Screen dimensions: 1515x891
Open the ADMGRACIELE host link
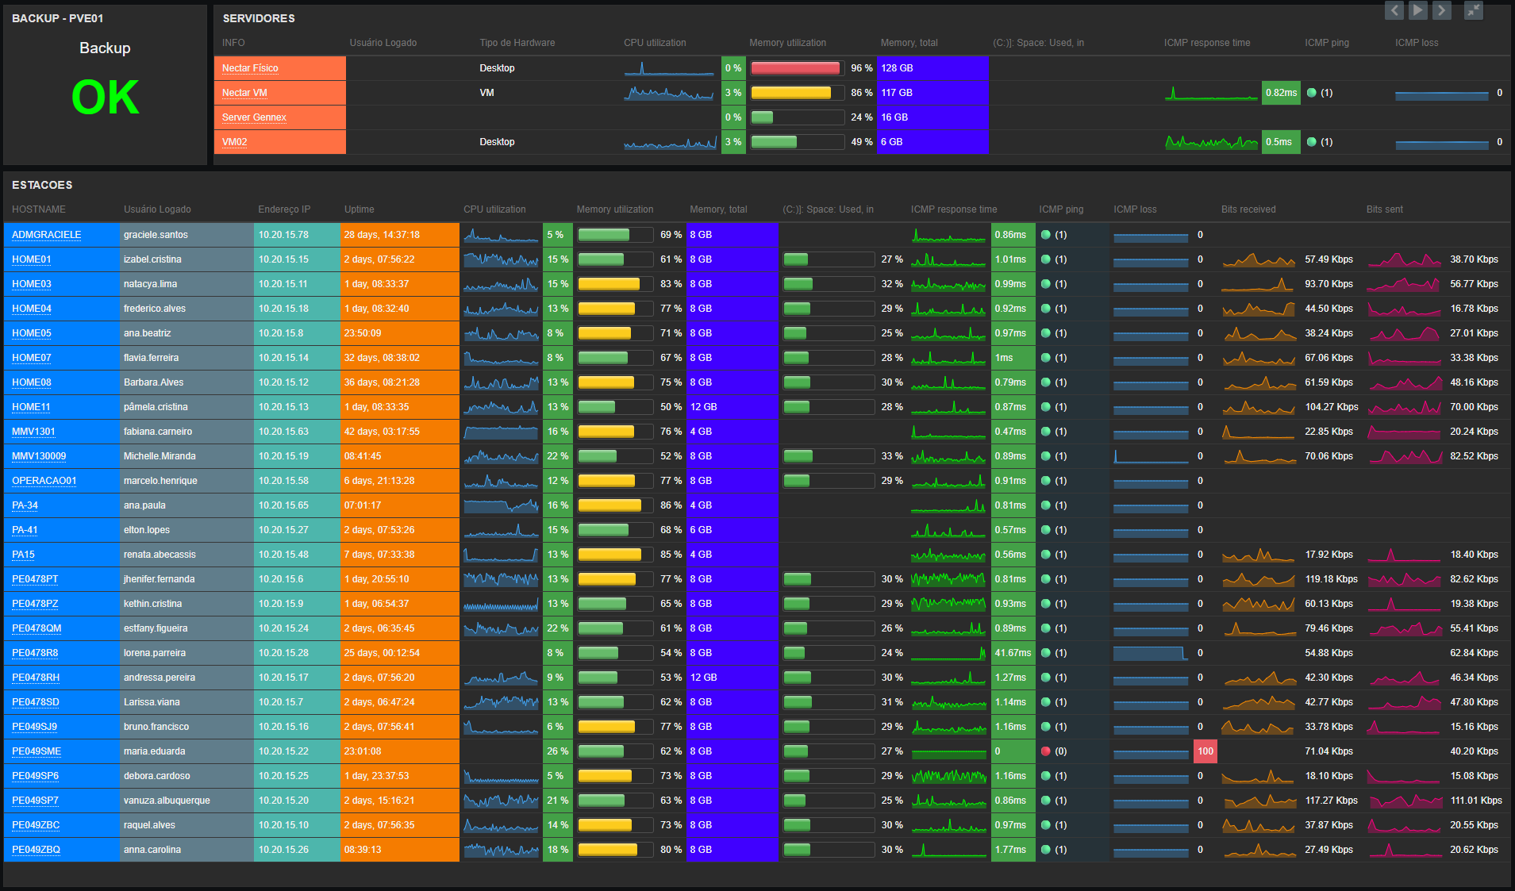46,235
